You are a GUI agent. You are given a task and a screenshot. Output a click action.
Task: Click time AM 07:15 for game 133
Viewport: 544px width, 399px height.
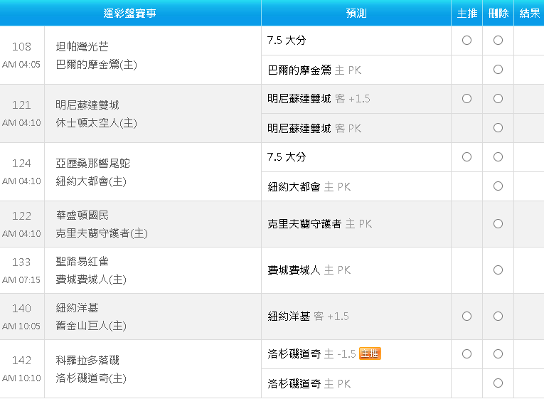(x=21, y=280)
